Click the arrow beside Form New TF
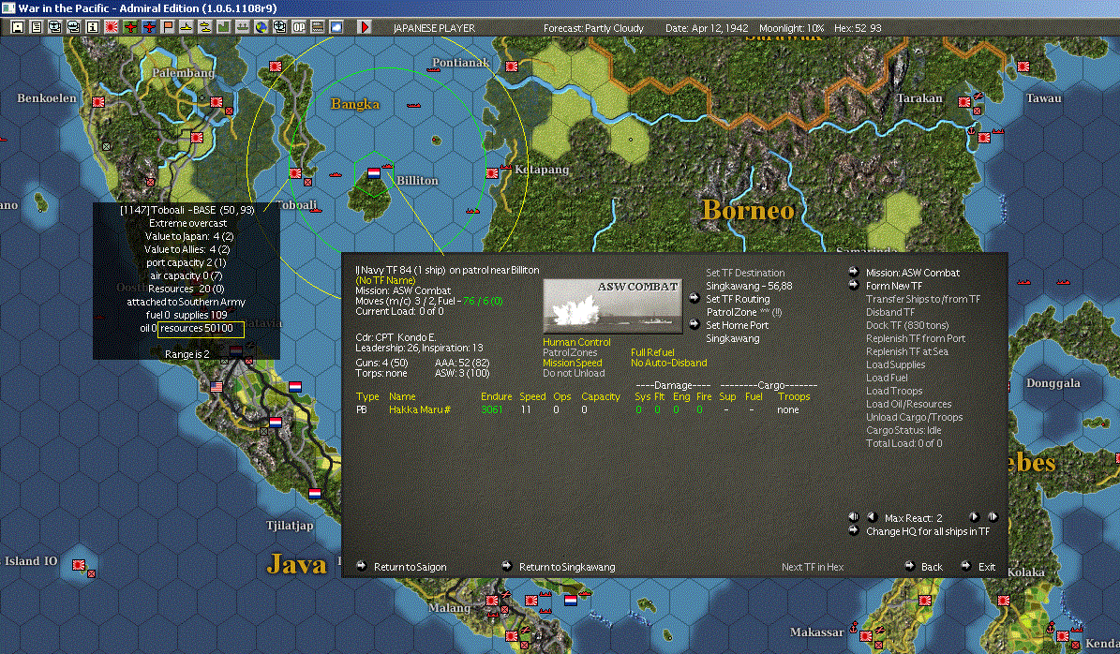The height and width of the screenshot is (654, 1120). (854, 284)
